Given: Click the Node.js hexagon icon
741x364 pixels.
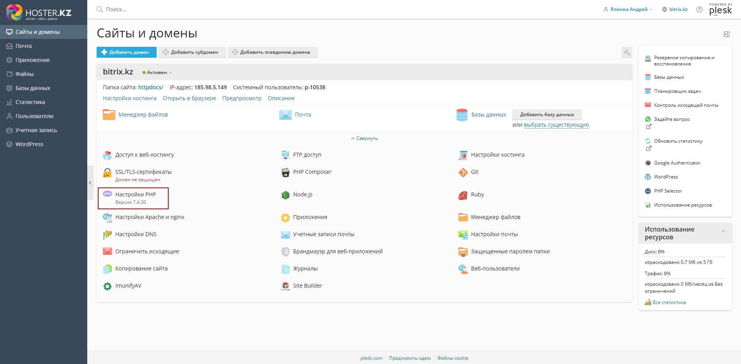Looking at the screenshot, I should tap(286, 195).
